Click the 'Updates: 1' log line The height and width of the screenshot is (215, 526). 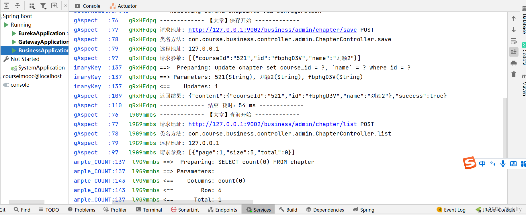pyautogui.click(x=201, y=86)
